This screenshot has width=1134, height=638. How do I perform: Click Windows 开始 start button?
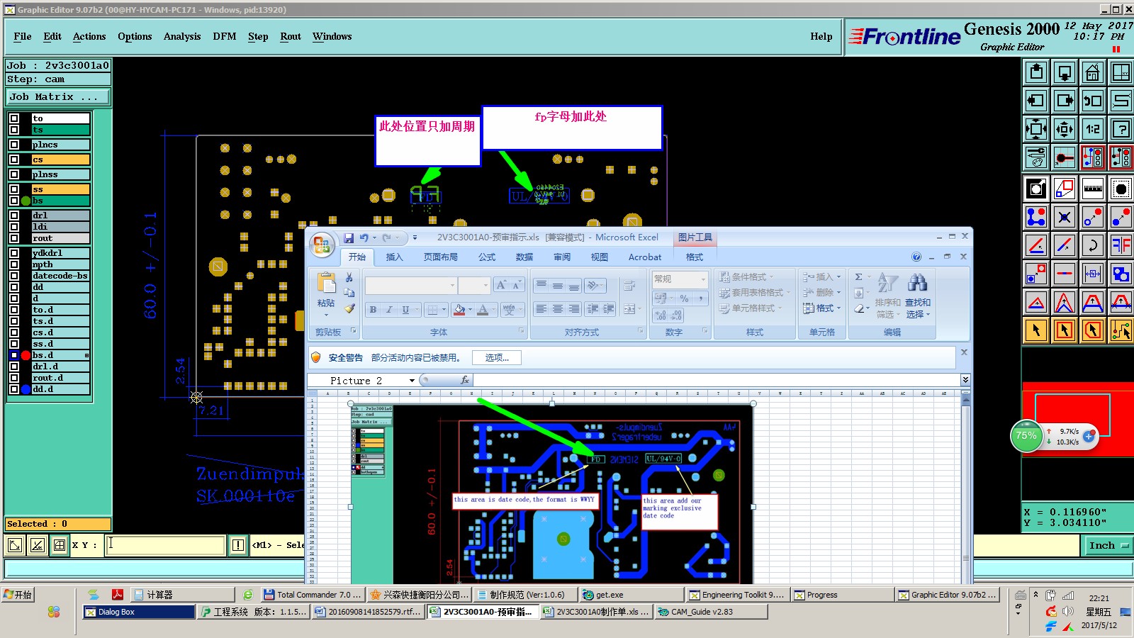18,595
